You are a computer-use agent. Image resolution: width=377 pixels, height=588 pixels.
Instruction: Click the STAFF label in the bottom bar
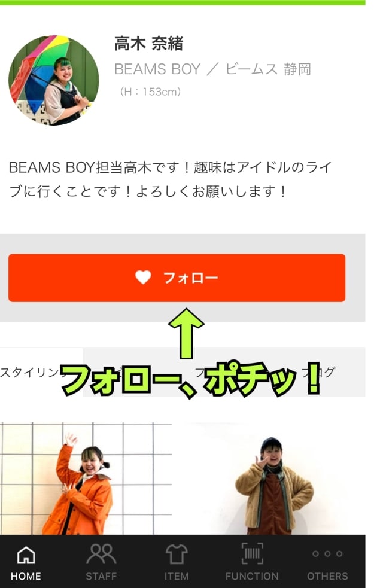click(101, 576)
